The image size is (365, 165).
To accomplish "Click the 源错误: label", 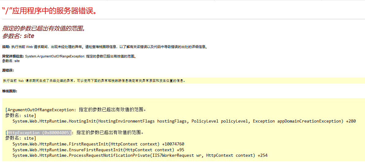I will 8,70.
